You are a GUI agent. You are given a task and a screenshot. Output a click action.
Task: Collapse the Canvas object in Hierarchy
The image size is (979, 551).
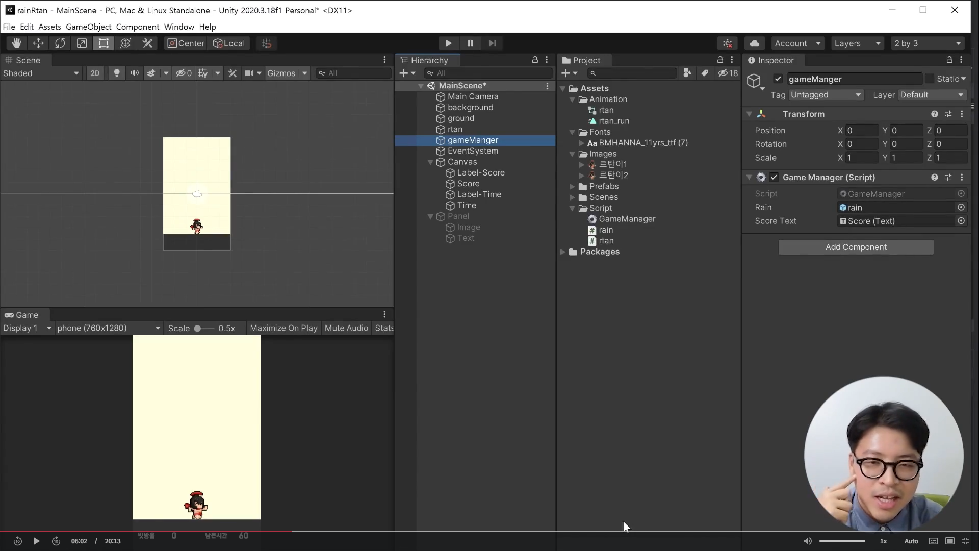click(x=430, y=162)
